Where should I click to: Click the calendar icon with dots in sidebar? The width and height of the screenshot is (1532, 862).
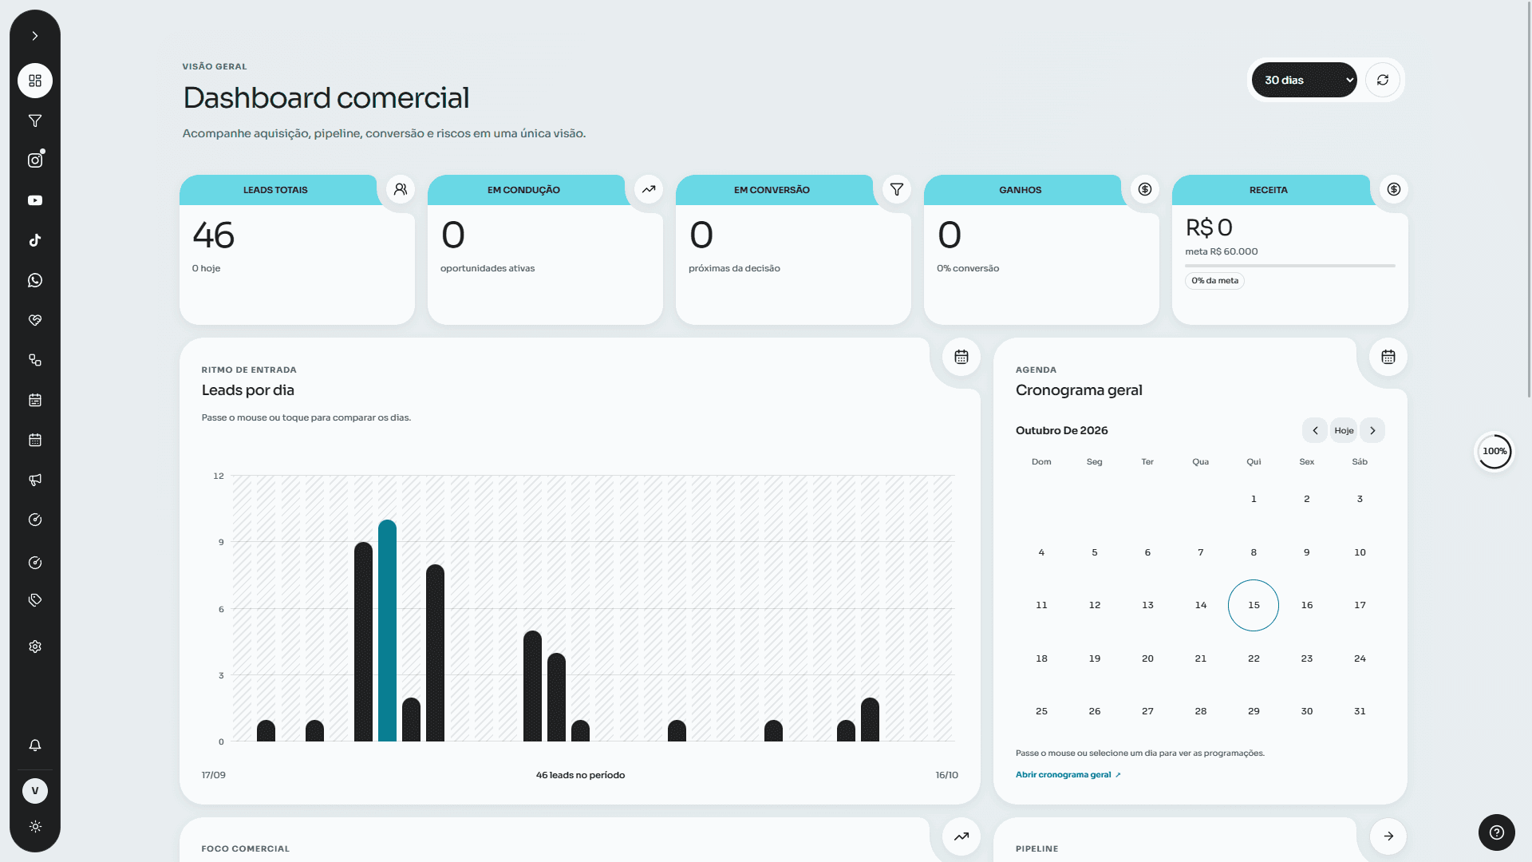click(35, 440)
